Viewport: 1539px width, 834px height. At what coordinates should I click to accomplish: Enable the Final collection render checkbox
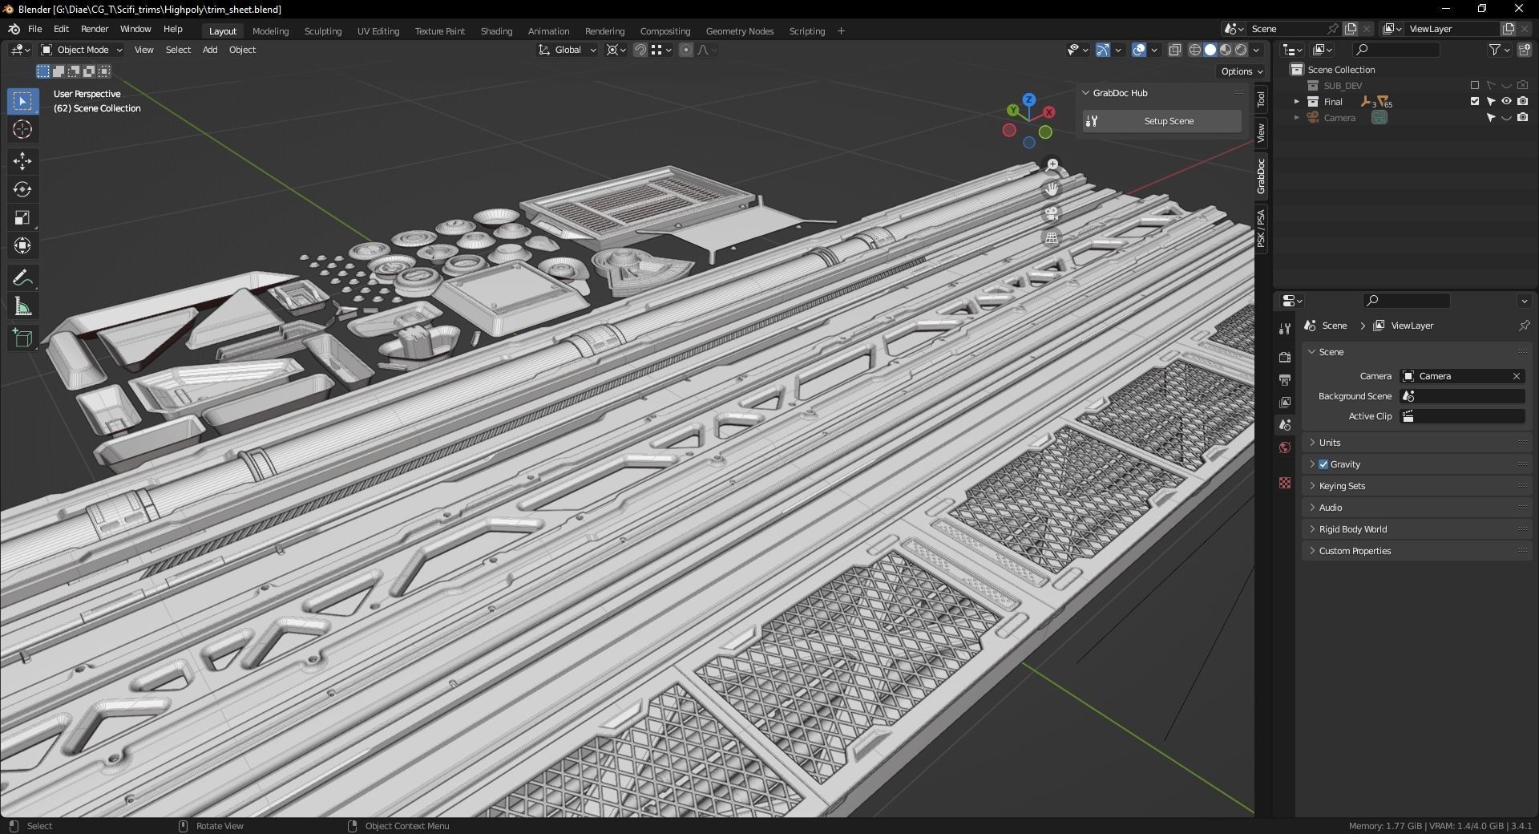1473,101
